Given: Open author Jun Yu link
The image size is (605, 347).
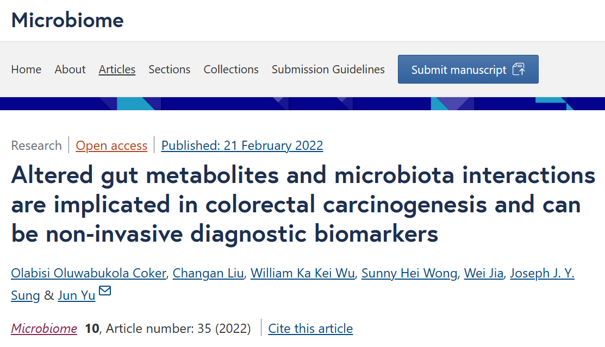Looking at the screenshot, I should click(77, 295).
